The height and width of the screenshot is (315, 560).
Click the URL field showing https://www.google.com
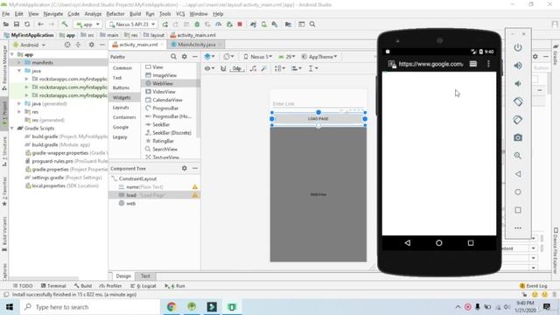430,64
